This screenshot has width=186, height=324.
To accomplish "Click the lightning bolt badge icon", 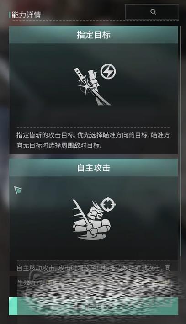I will [x=108, y=72].
